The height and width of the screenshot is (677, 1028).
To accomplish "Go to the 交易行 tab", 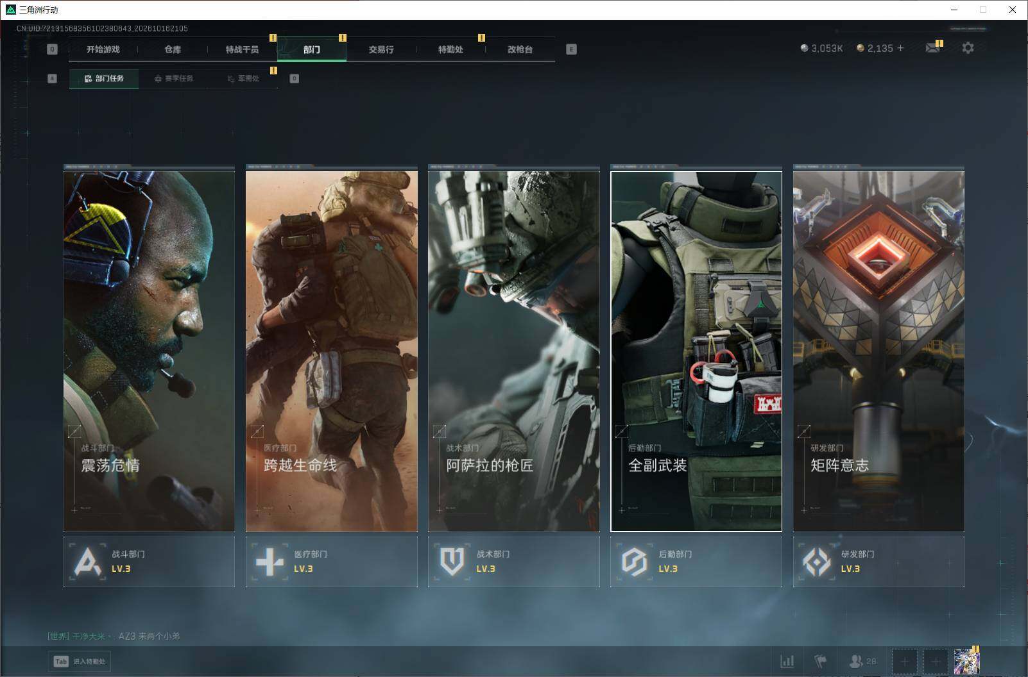I will (381, 49).
